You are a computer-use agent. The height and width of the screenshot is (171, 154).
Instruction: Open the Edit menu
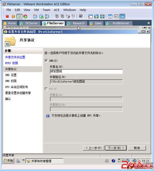(x=17, y=10)
